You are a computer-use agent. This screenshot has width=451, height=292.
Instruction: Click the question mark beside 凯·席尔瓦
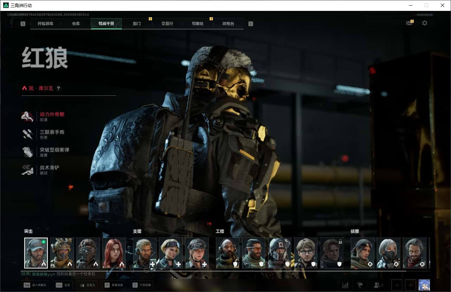click(59, 88)
